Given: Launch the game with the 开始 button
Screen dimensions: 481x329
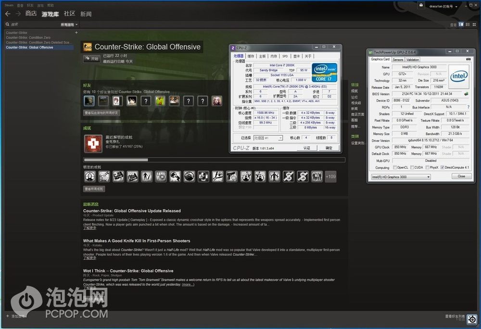Looking at the screenshot, I should click(91, 59).
